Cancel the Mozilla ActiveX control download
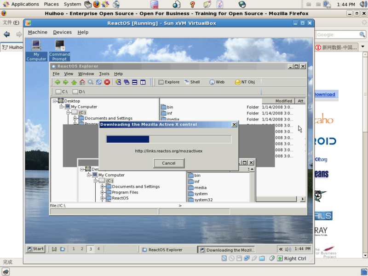368x276 pixels. tap(168, 163)
